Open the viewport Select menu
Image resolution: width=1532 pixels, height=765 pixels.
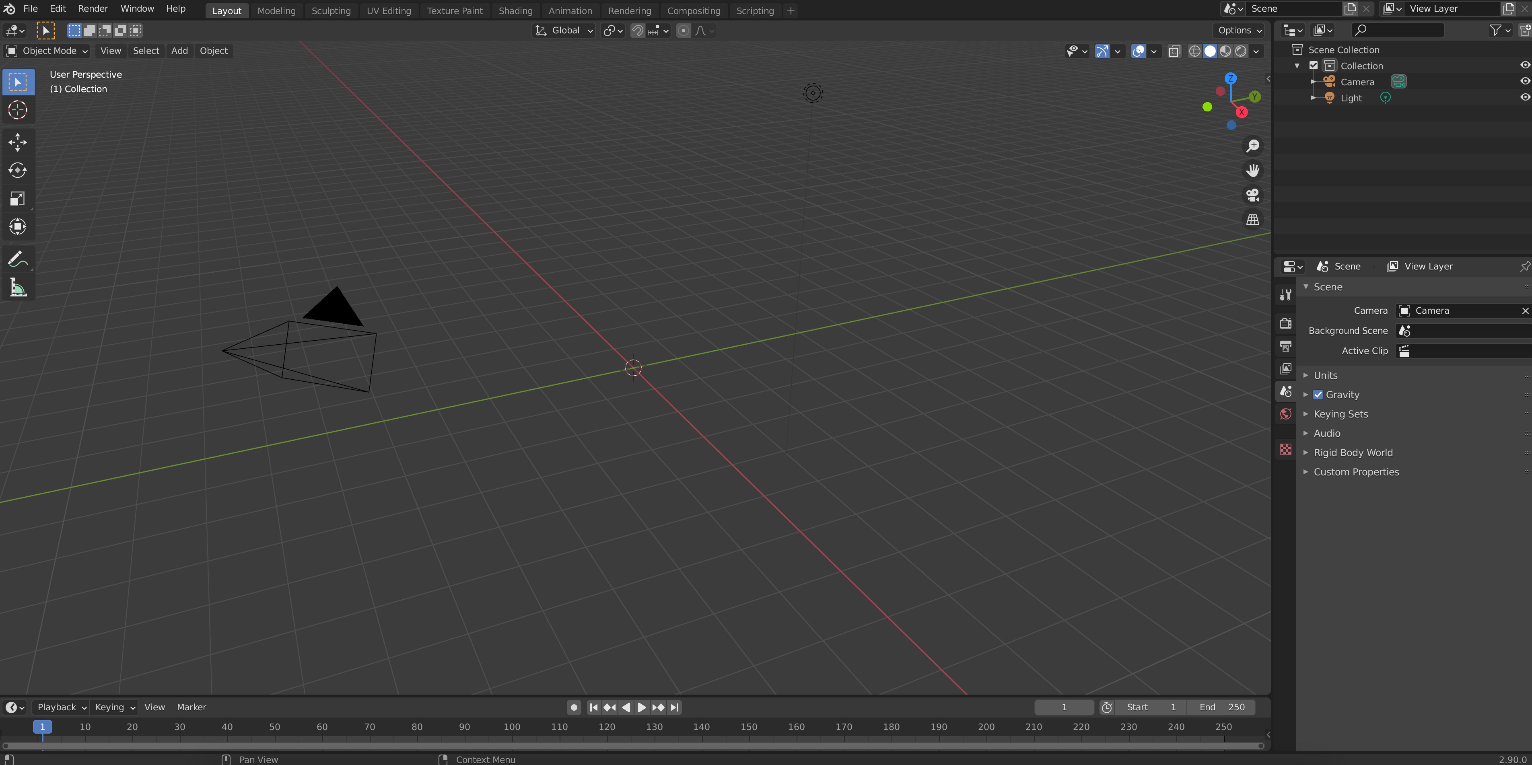pyautogui.click(x=146, y=51)
